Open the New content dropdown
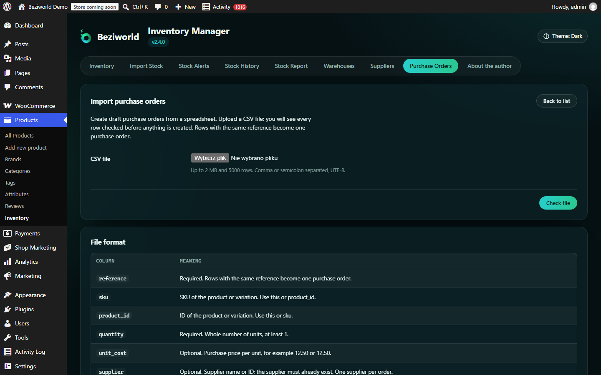 185,7
